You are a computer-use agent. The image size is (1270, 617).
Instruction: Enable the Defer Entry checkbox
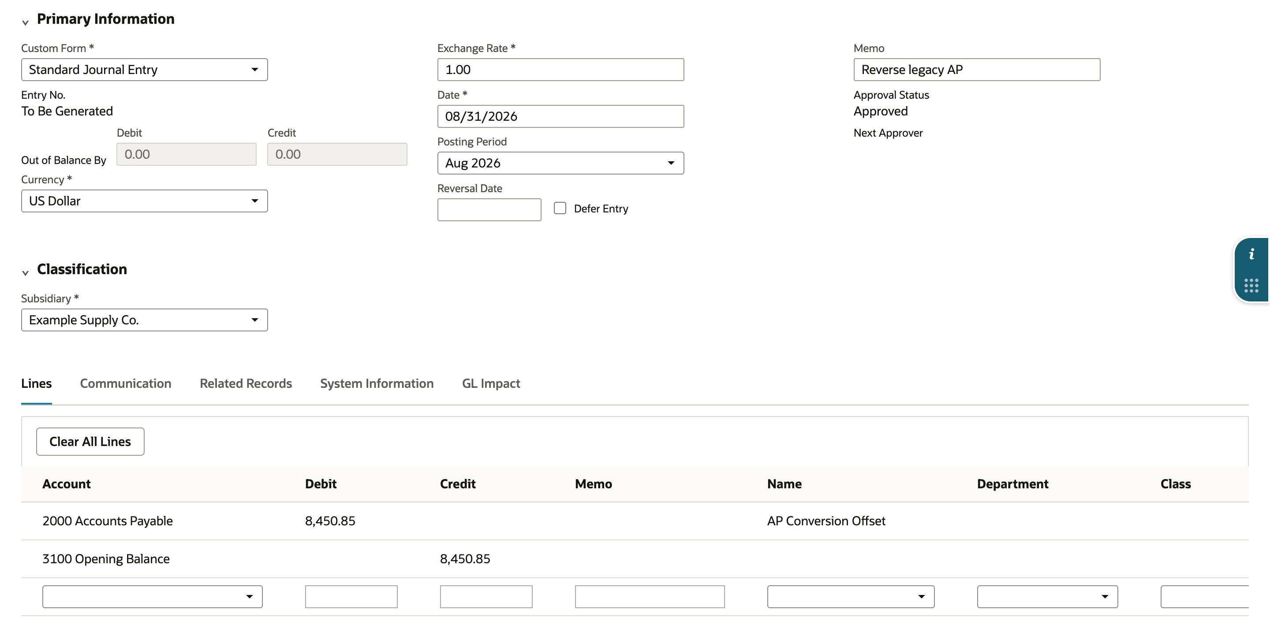[x=560, y=208]
